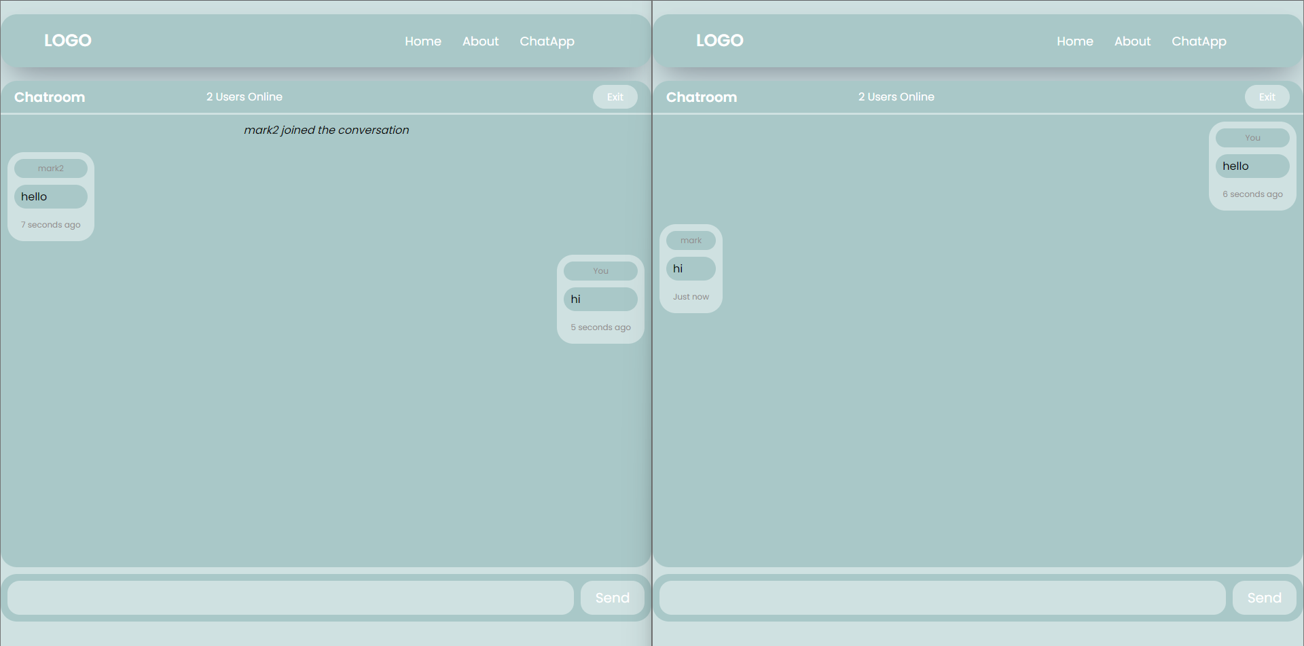This screenshot has height=646, width=1304.
Task: Open ChatApp in right window navbar
Action: coord(1199,41)
